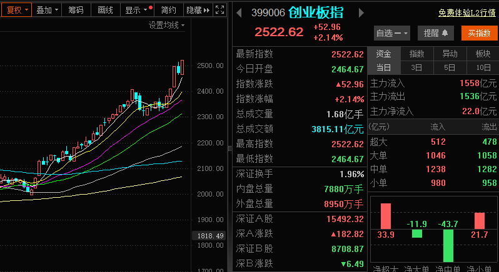Click the 隐藏 double-arrow hide button
This screenshot has height=272, width=499.
click(x=198, y=10)
